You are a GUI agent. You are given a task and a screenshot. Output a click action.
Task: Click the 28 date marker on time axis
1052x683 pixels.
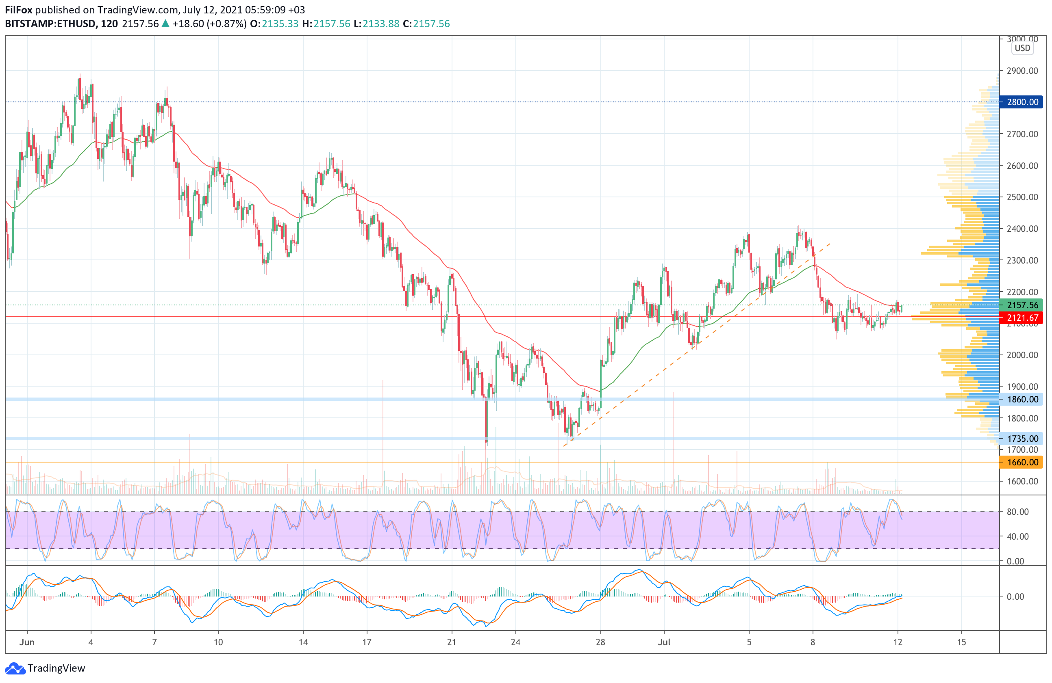pyautogui.click(x=600, y=642)
